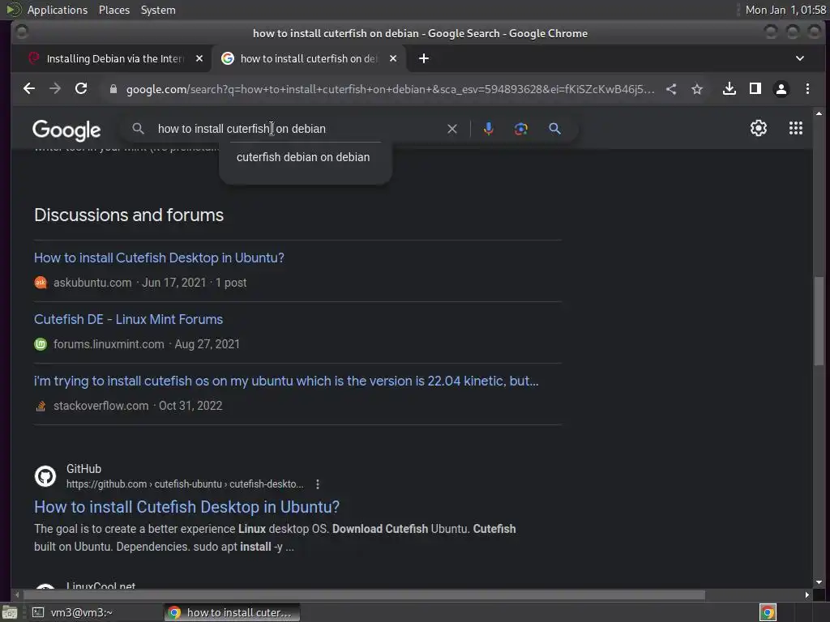Click the Chrome address bar URL
The height and width of the screenshot is (622, 830).
coord(390,89)
